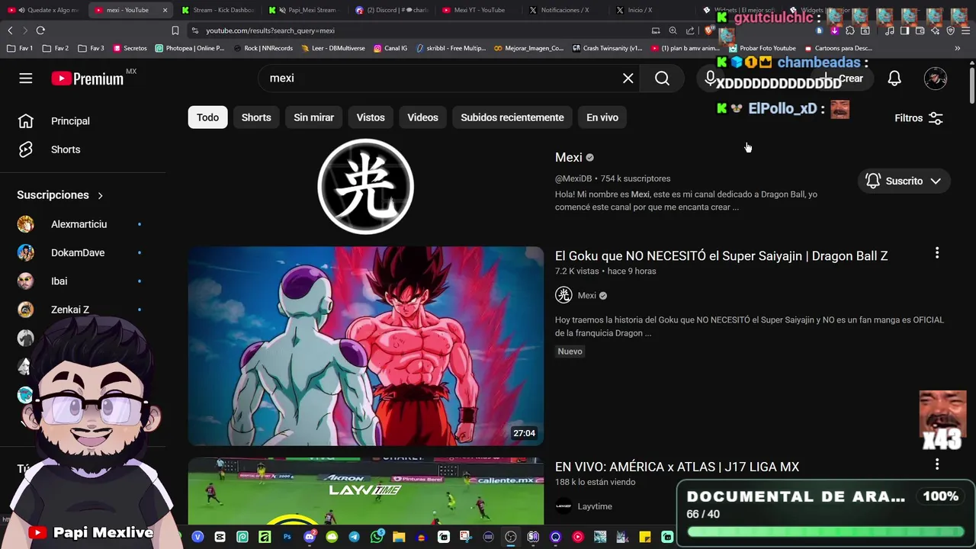Open Suscrito notification dropdown for Mexi
976x549 pixels.
pos(904,181)
